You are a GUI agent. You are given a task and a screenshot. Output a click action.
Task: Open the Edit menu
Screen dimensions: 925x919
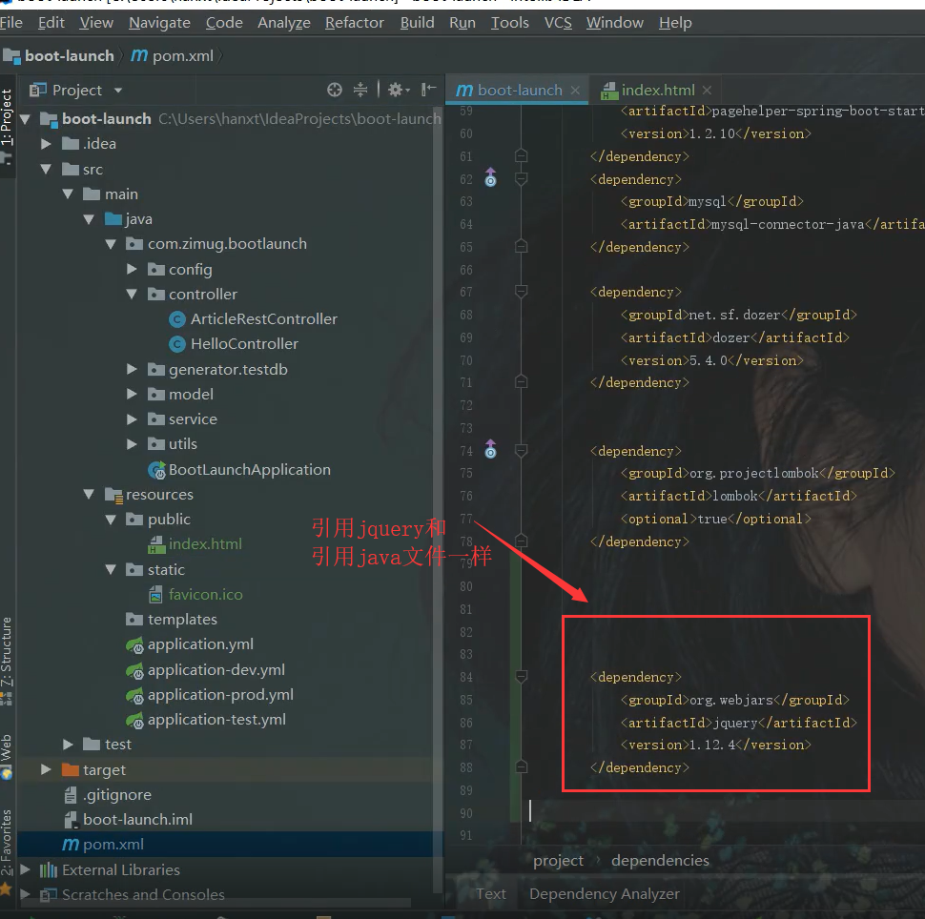(x=51, y=23)
